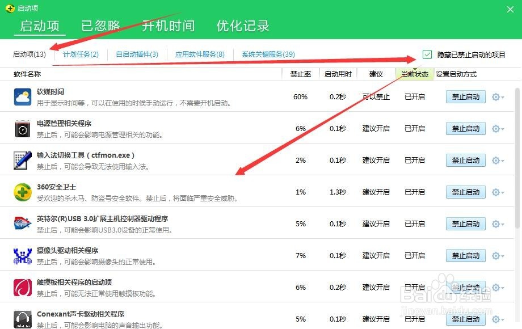Screen dimensions: 522x329
Task: Open gear settings for 触摸板相关程序 row
Action: click(498, 288)
